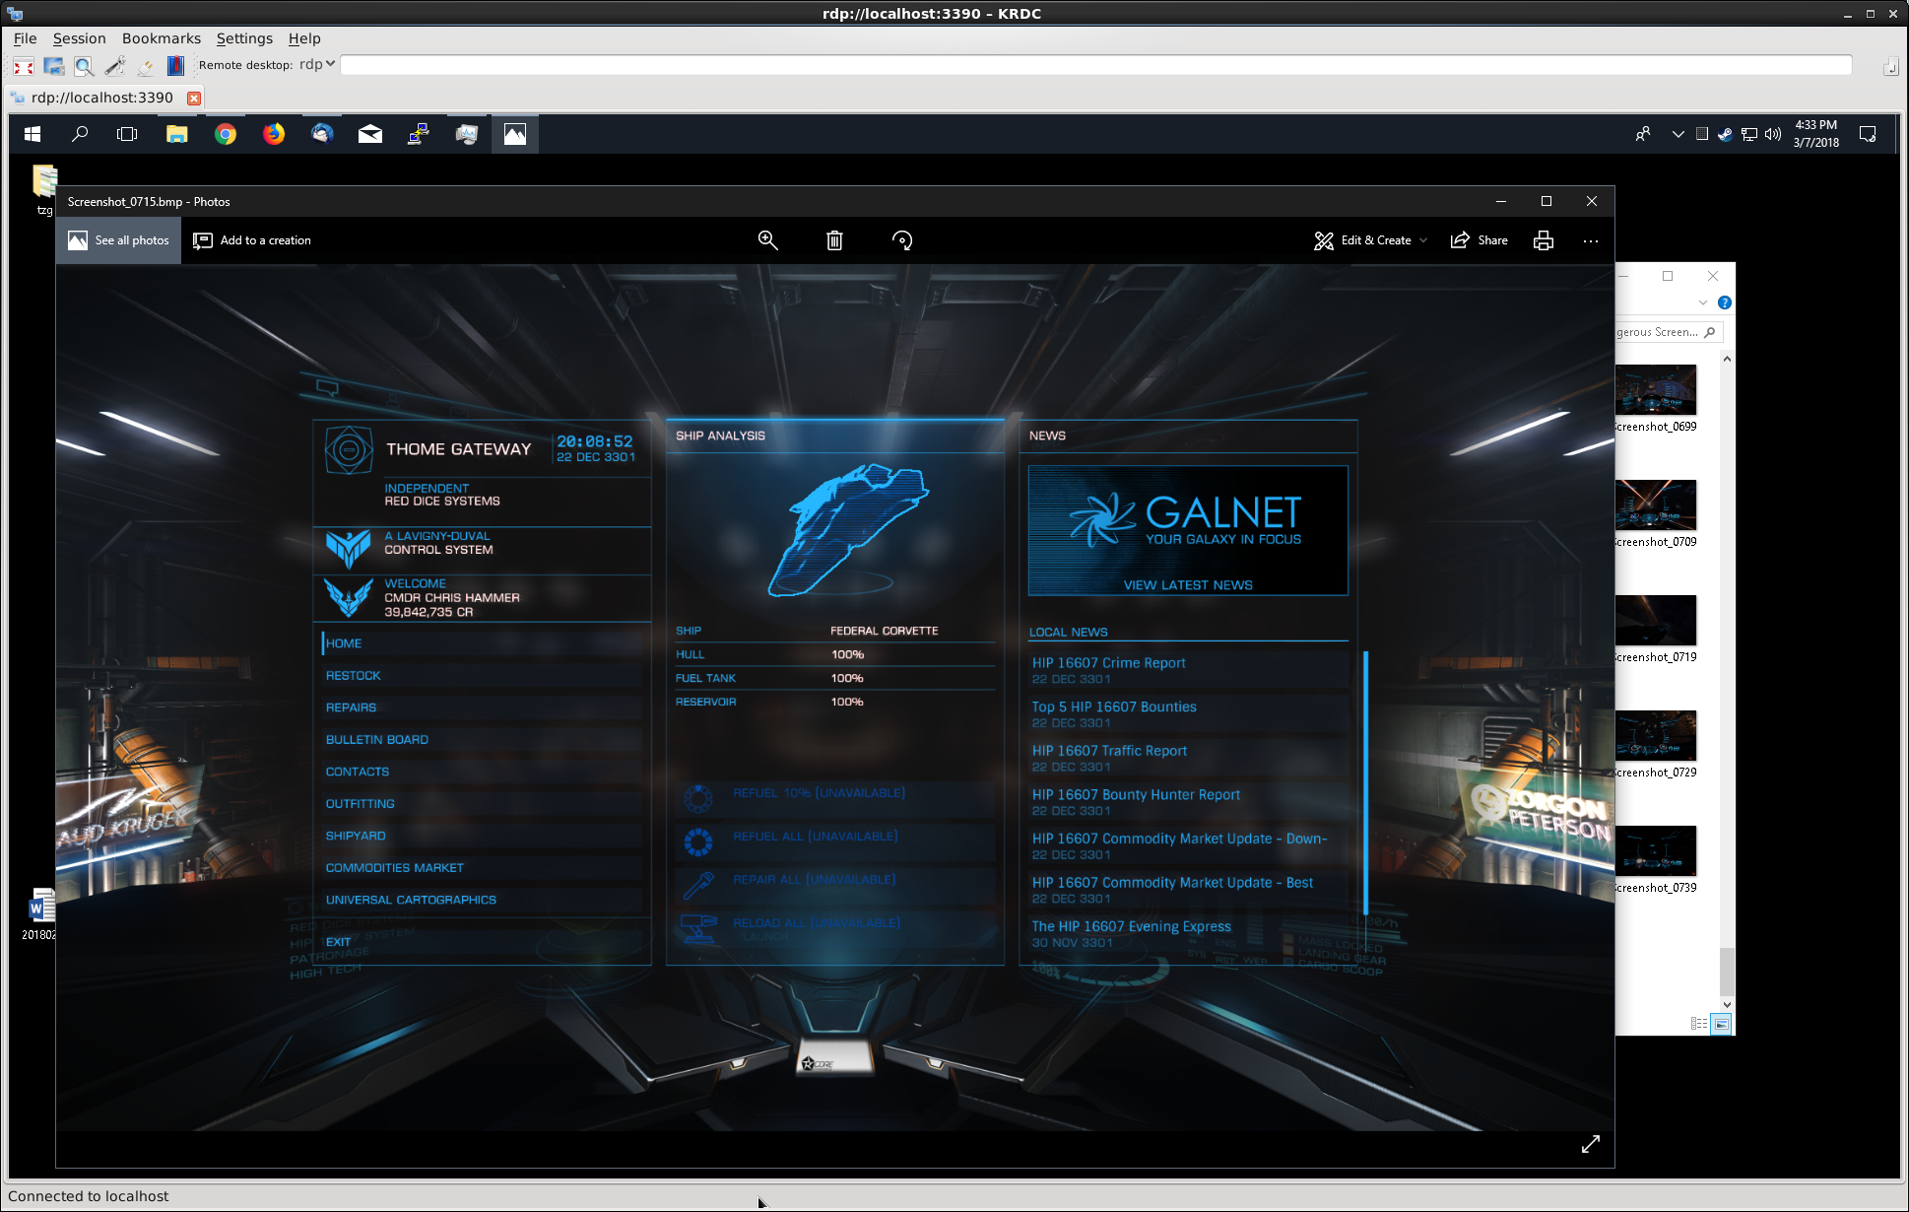Click the Photos zoom magnifier icon
Screen dimensions: 1909x1212
[x=768, y=240]
